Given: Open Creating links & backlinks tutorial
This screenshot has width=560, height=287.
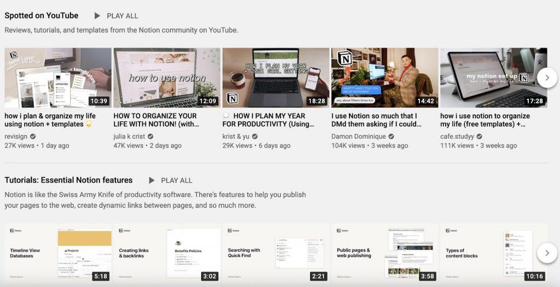Looking at the screenshot, I should [166, 253].
